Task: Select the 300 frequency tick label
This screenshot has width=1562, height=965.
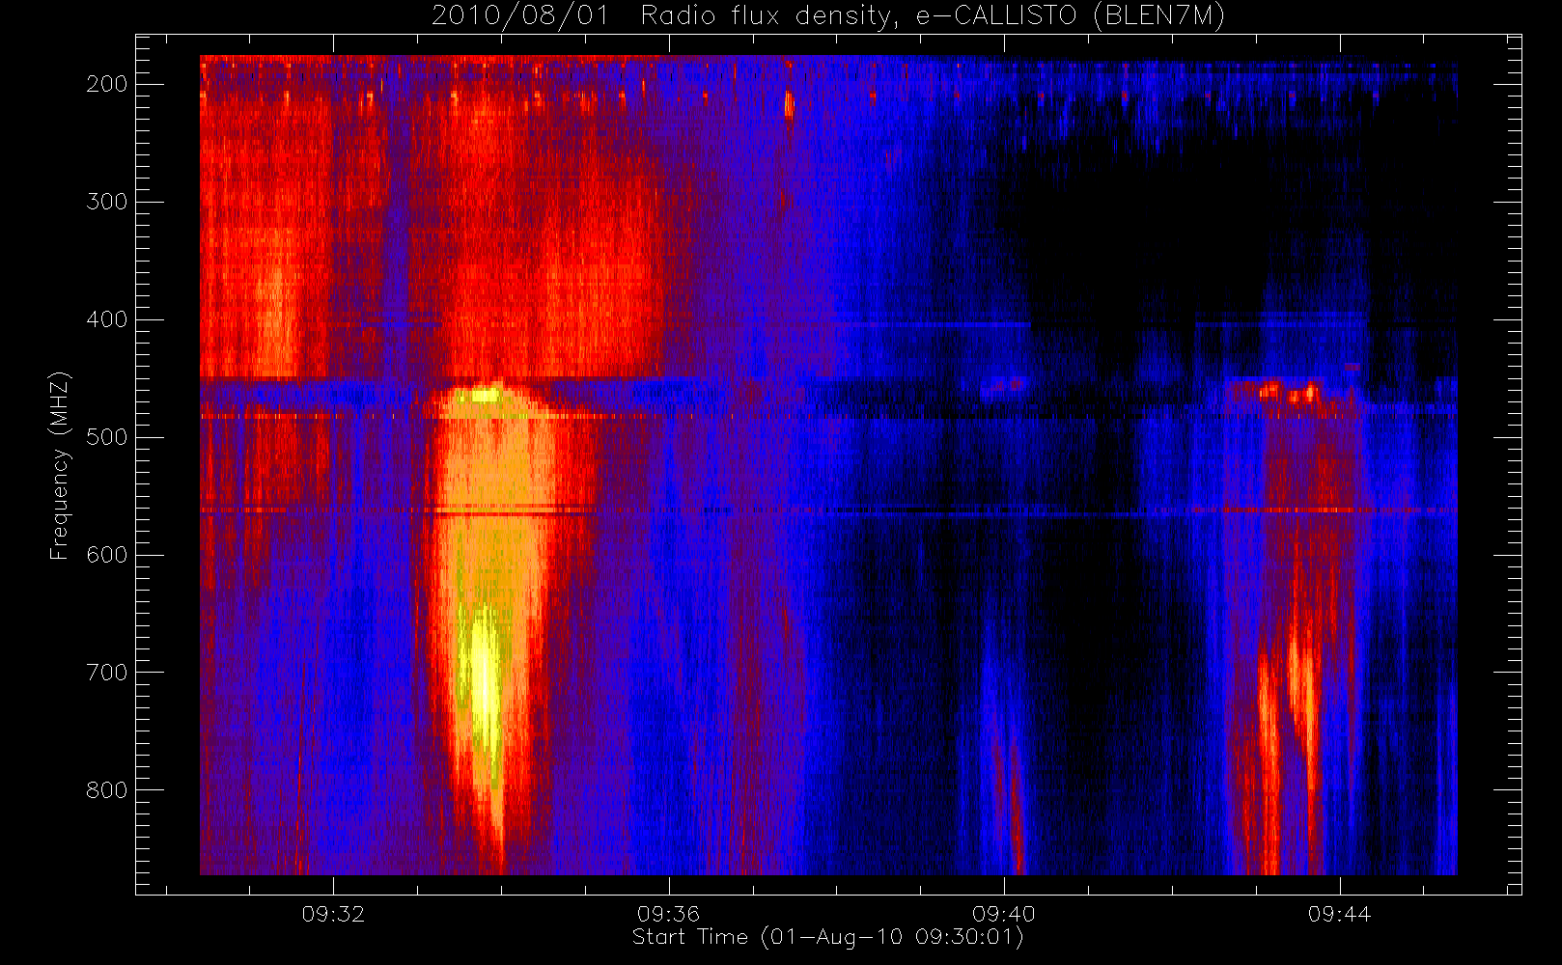Action: click(106, 202)
